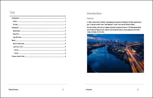Follow the Lady Bird Lake TOC entry
The height and width of the screenshot is (98, 153).
click(39, 37)
